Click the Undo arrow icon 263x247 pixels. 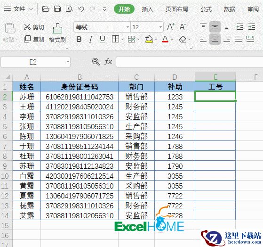click(x=81, y=9)
